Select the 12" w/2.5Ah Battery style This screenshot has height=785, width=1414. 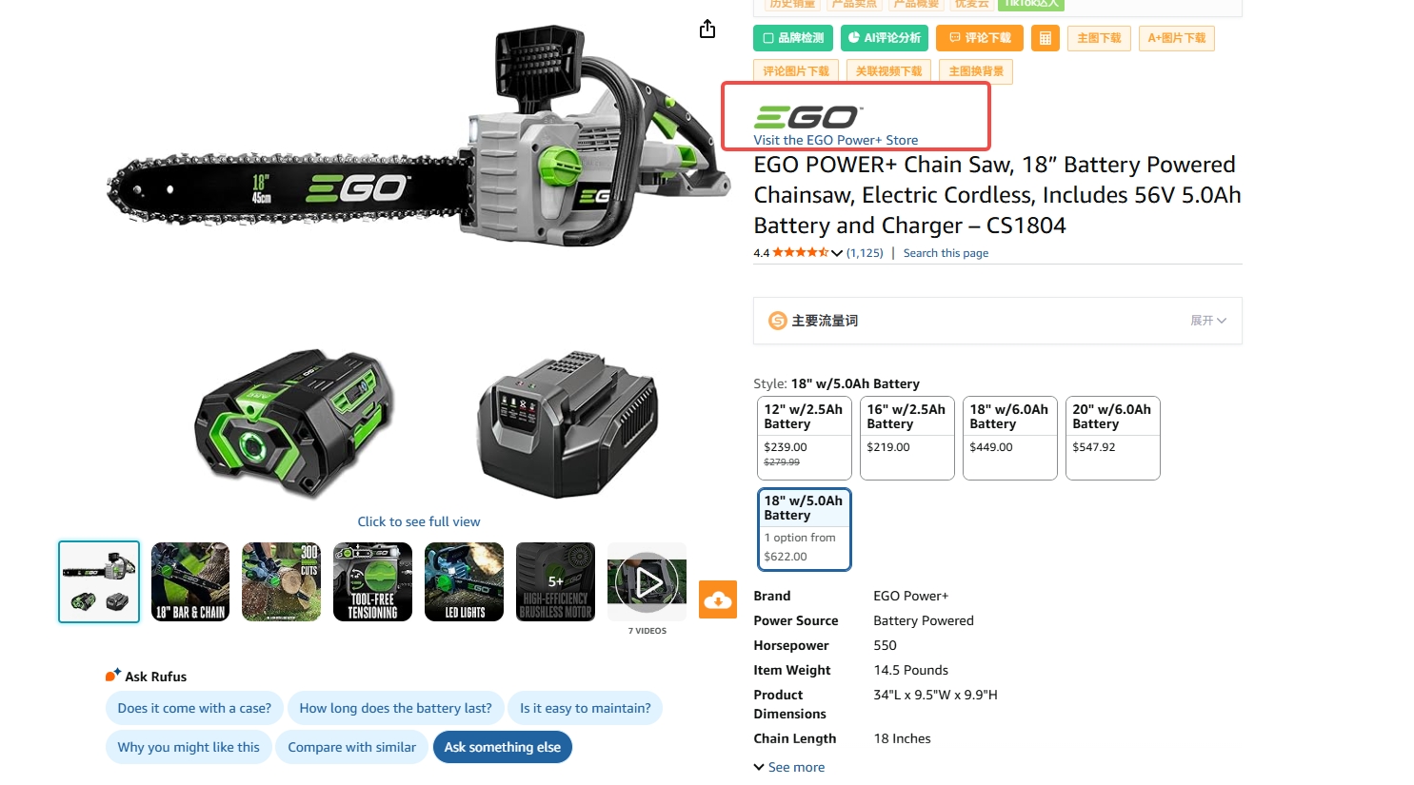click(803, 438)
